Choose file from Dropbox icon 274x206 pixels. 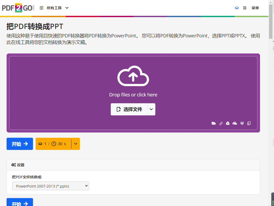242,123
